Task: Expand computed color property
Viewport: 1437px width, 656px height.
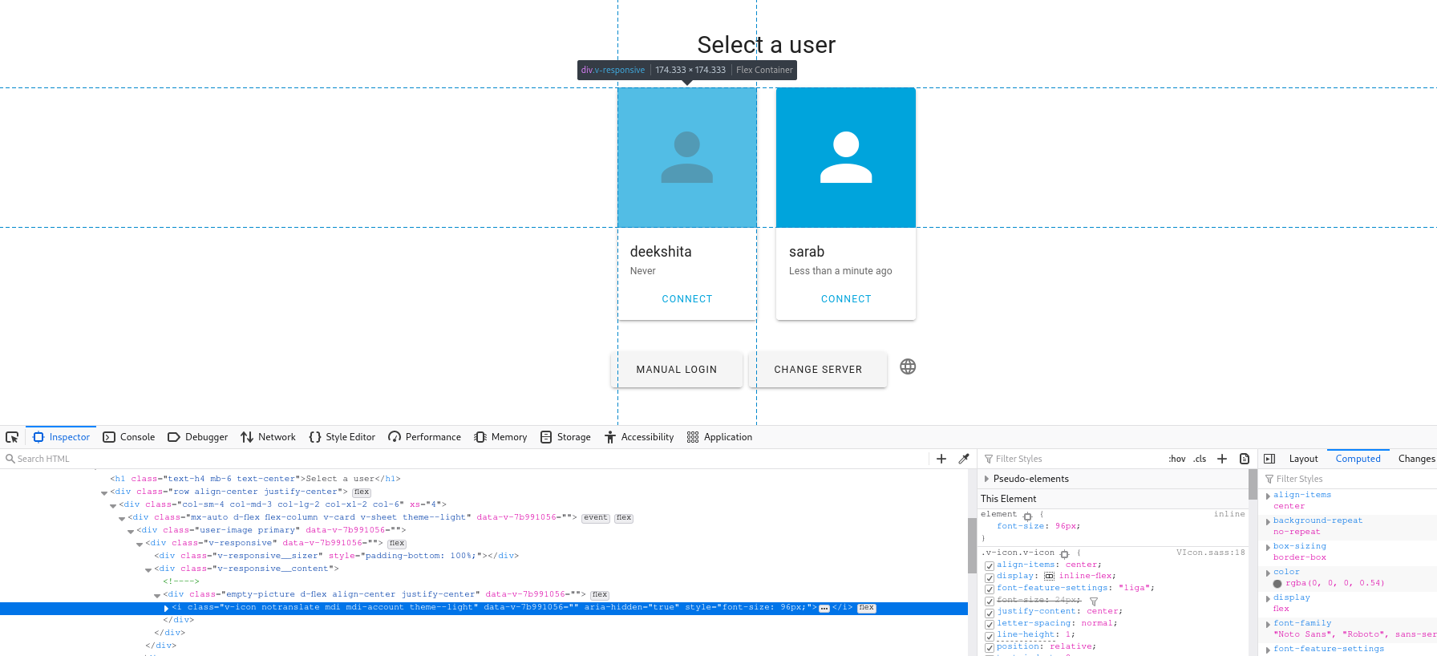Action: pos(1268,573)
